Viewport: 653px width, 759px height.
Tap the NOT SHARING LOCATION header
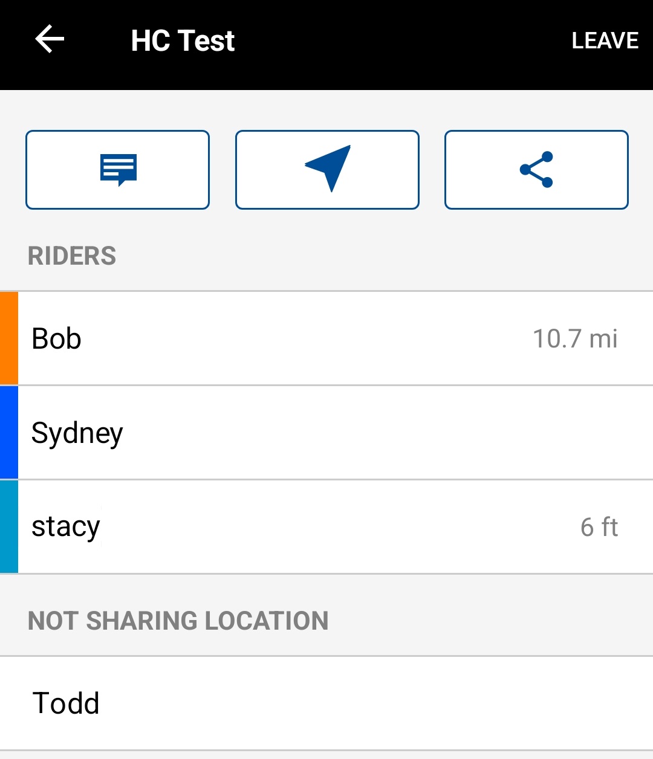tap(178, 621)
